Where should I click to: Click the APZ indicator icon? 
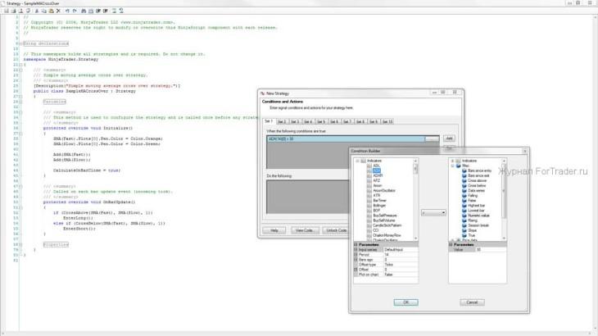coord(369,181)
